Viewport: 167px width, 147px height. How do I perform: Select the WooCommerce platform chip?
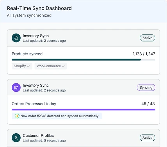[x=51, y=66]
